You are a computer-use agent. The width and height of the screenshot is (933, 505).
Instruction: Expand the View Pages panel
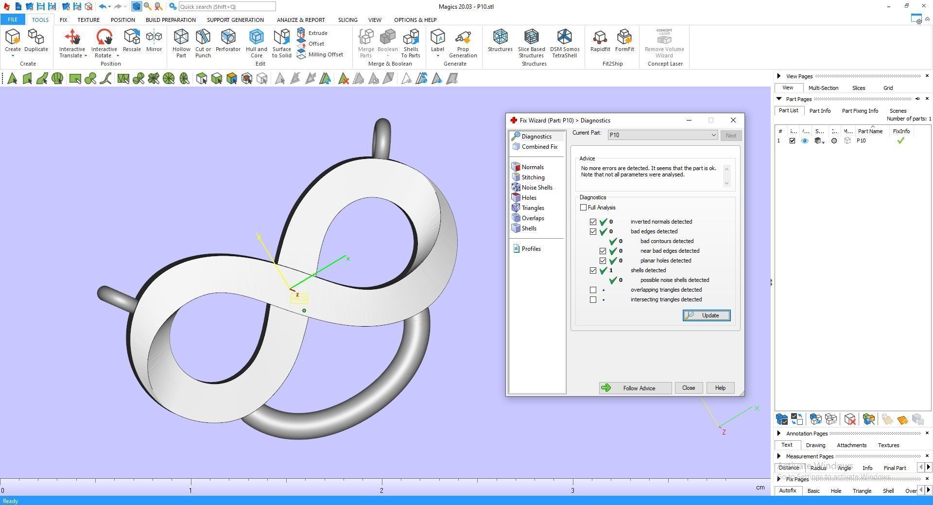(x=779, y=76)
